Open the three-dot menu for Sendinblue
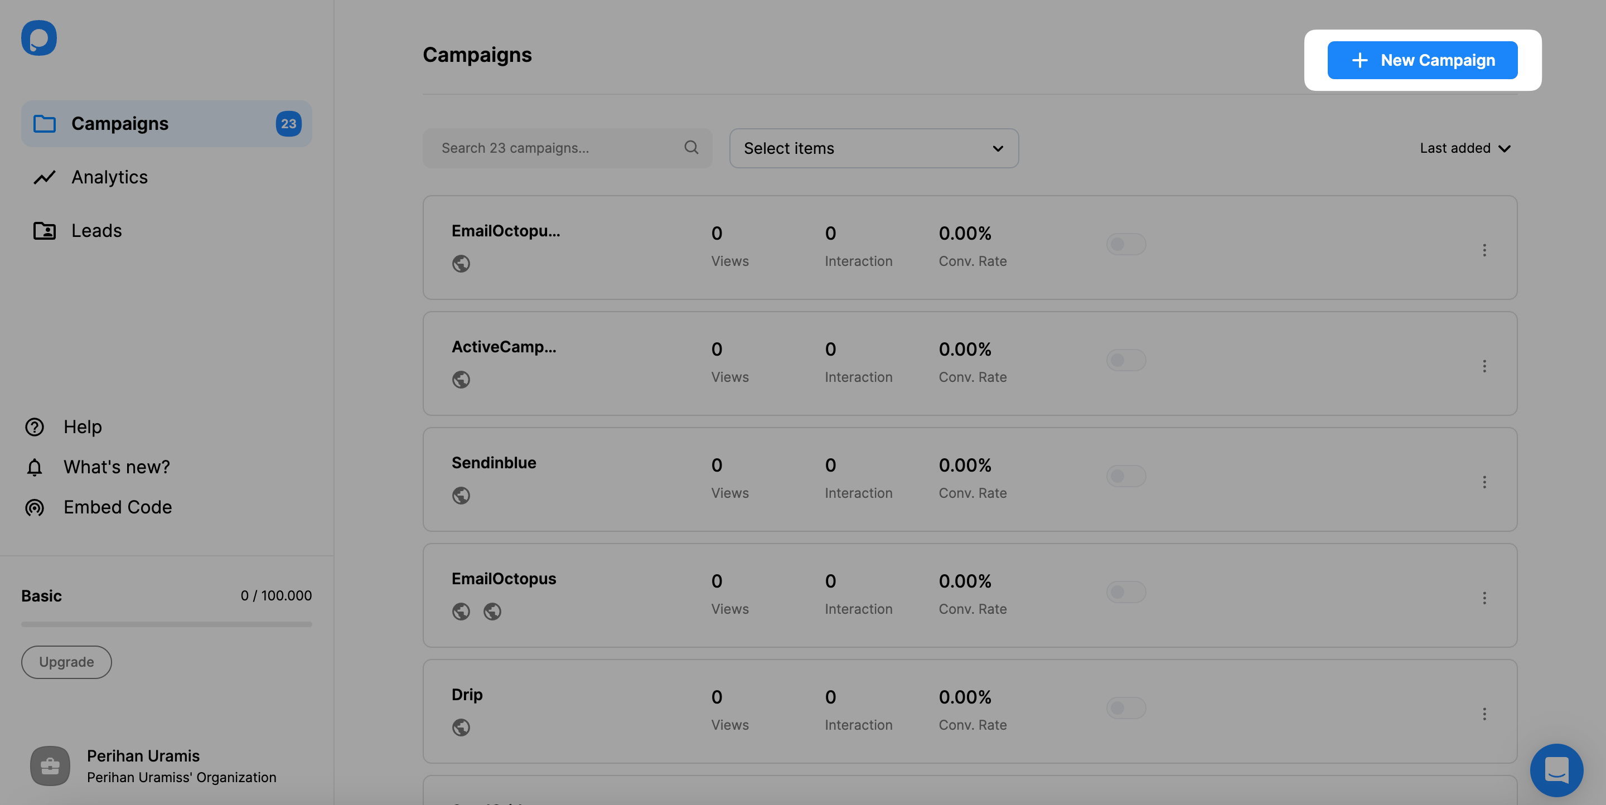 [1484, 482]
